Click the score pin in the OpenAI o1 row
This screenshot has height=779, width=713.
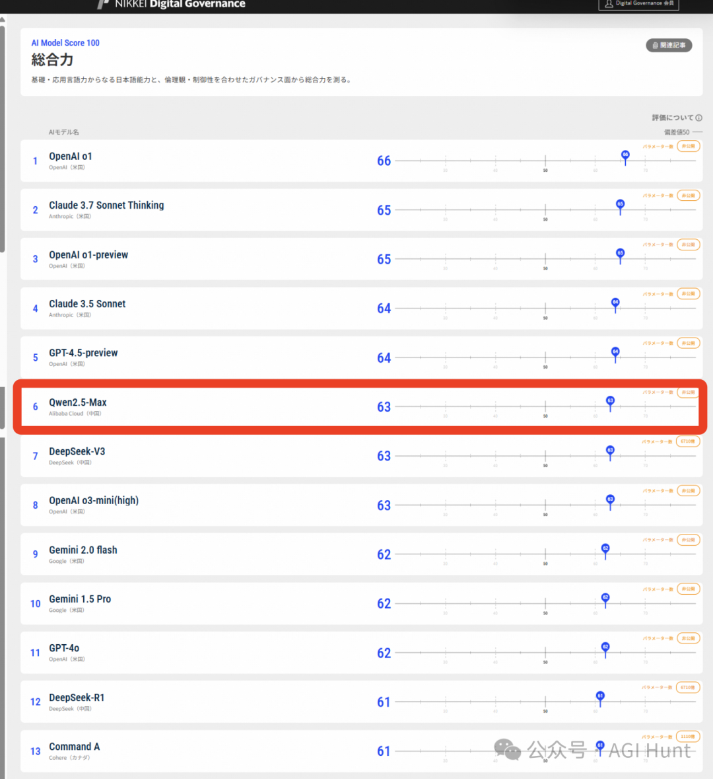625,157
